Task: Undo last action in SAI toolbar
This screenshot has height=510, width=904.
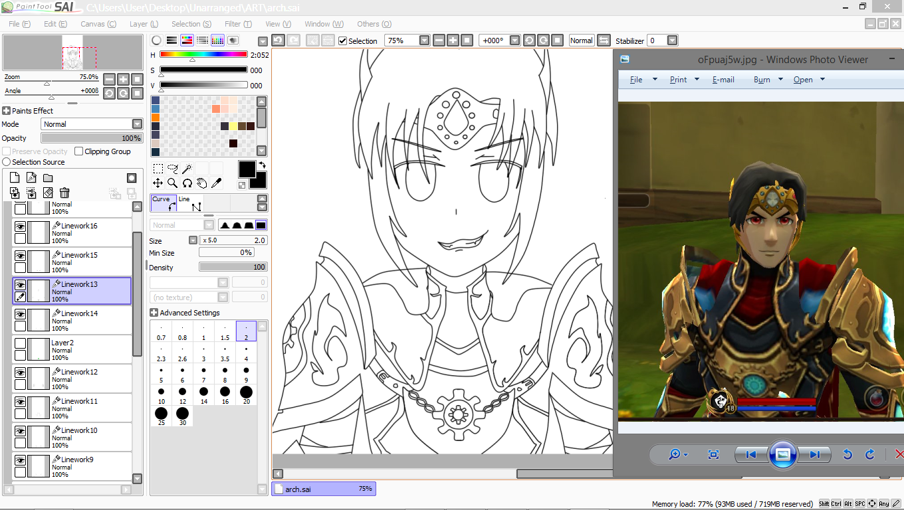Action: (x=279, y=41)
